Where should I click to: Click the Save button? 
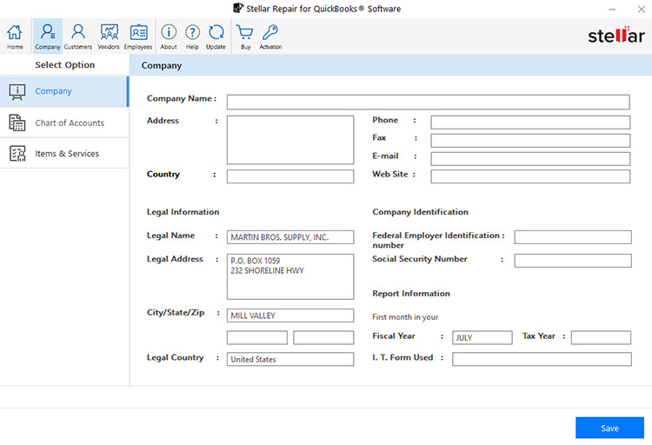609,428
